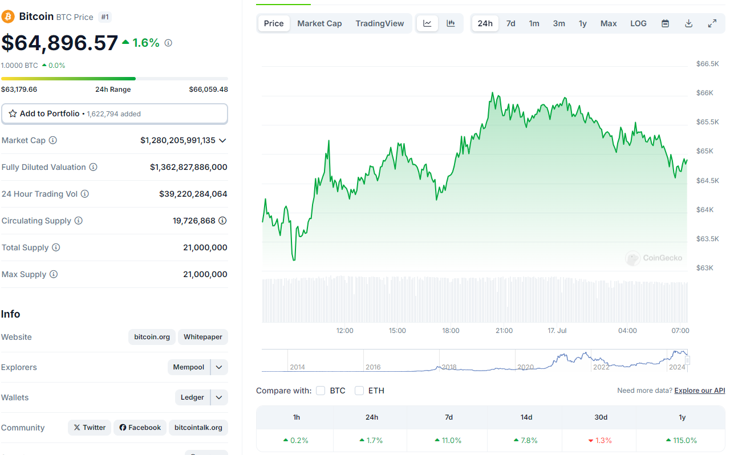
Task: Click the volume bars chart
Action: pos(474,299)
